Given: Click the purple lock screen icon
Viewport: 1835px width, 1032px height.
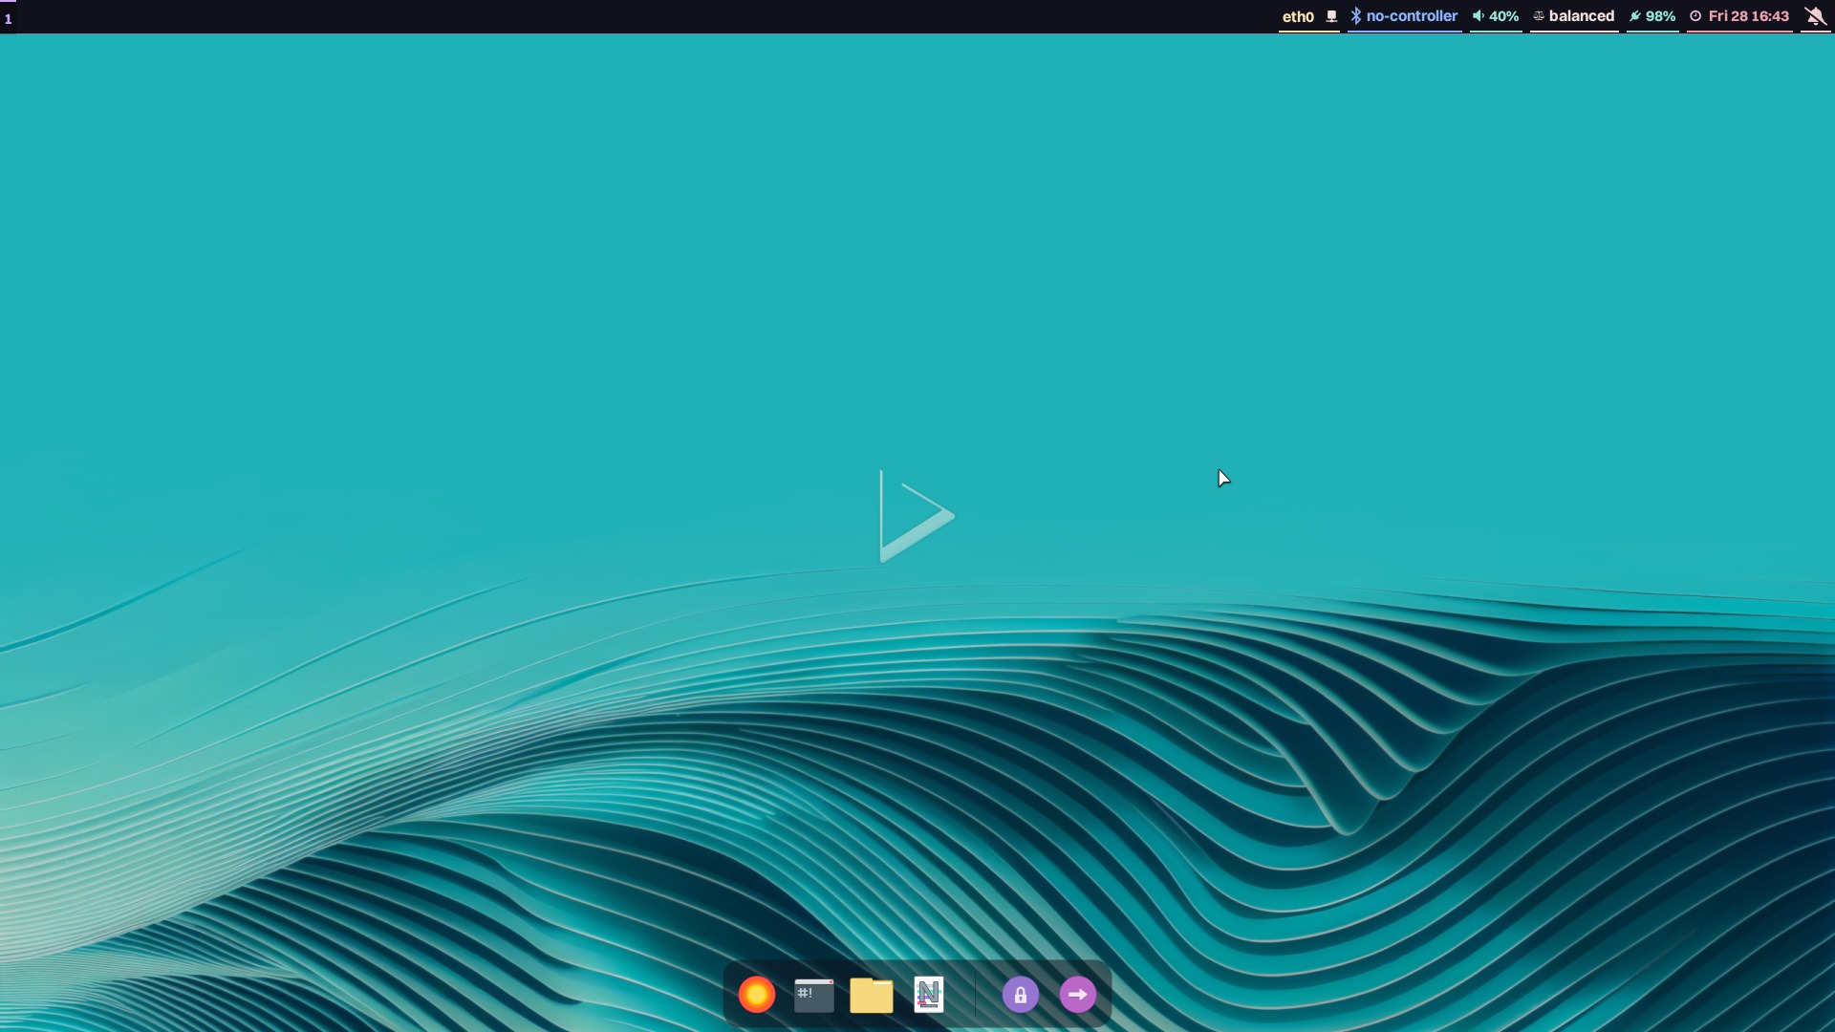Looking at the screenshot, I should (1020, 995).
